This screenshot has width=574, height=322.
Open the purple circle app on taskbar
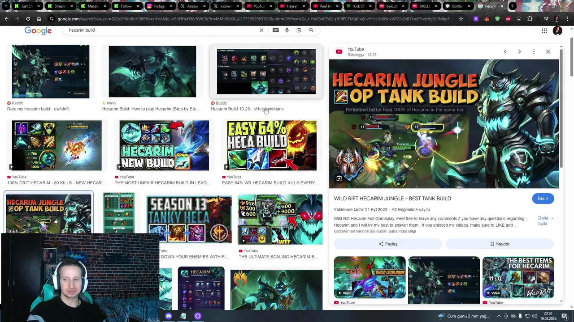click(x=198, y=316)
